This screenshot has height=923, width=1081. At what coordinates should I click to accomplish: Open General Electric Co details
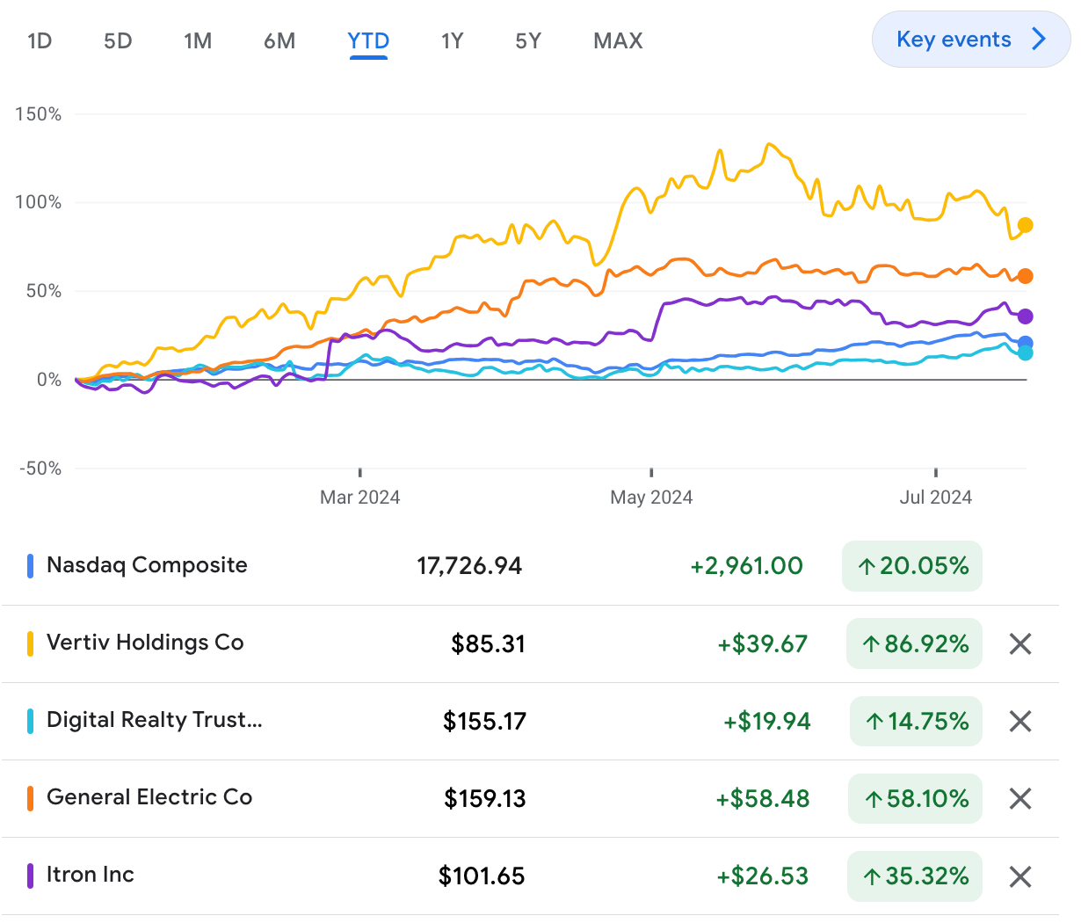(x=530, y=798)
